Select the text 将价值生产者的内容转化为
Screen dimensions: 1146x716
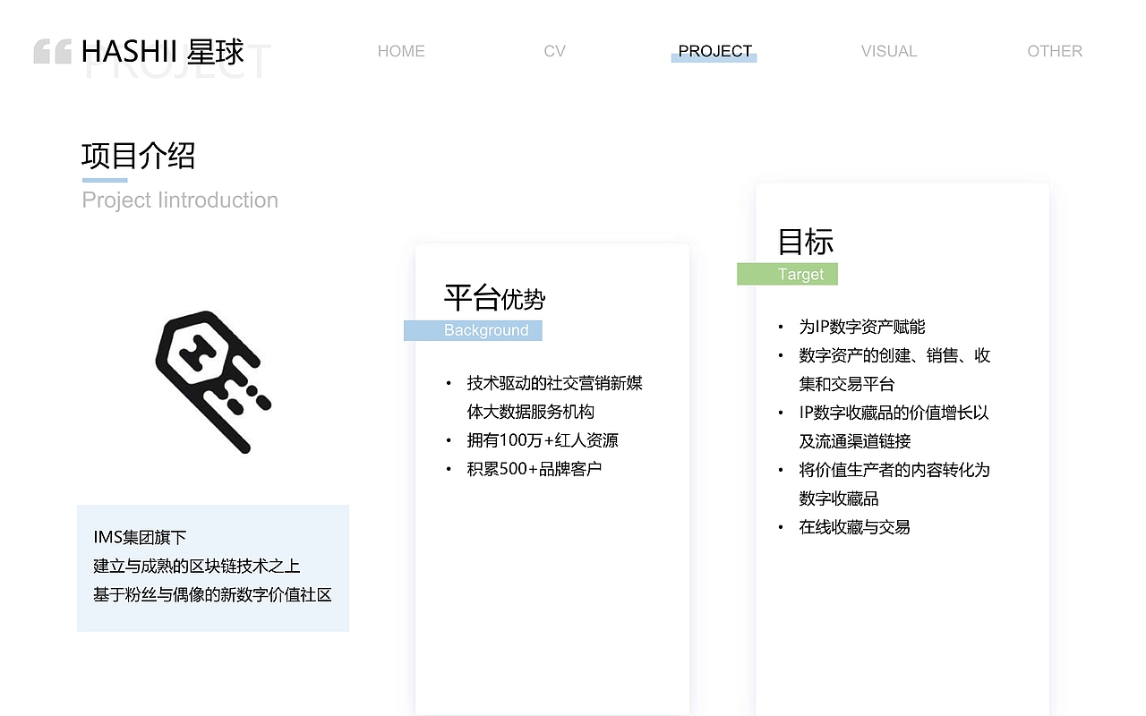click(894, 470)
